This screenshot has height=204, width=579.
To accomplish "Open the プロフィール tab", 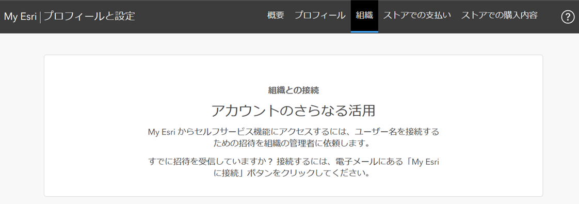I will (320, 15).
